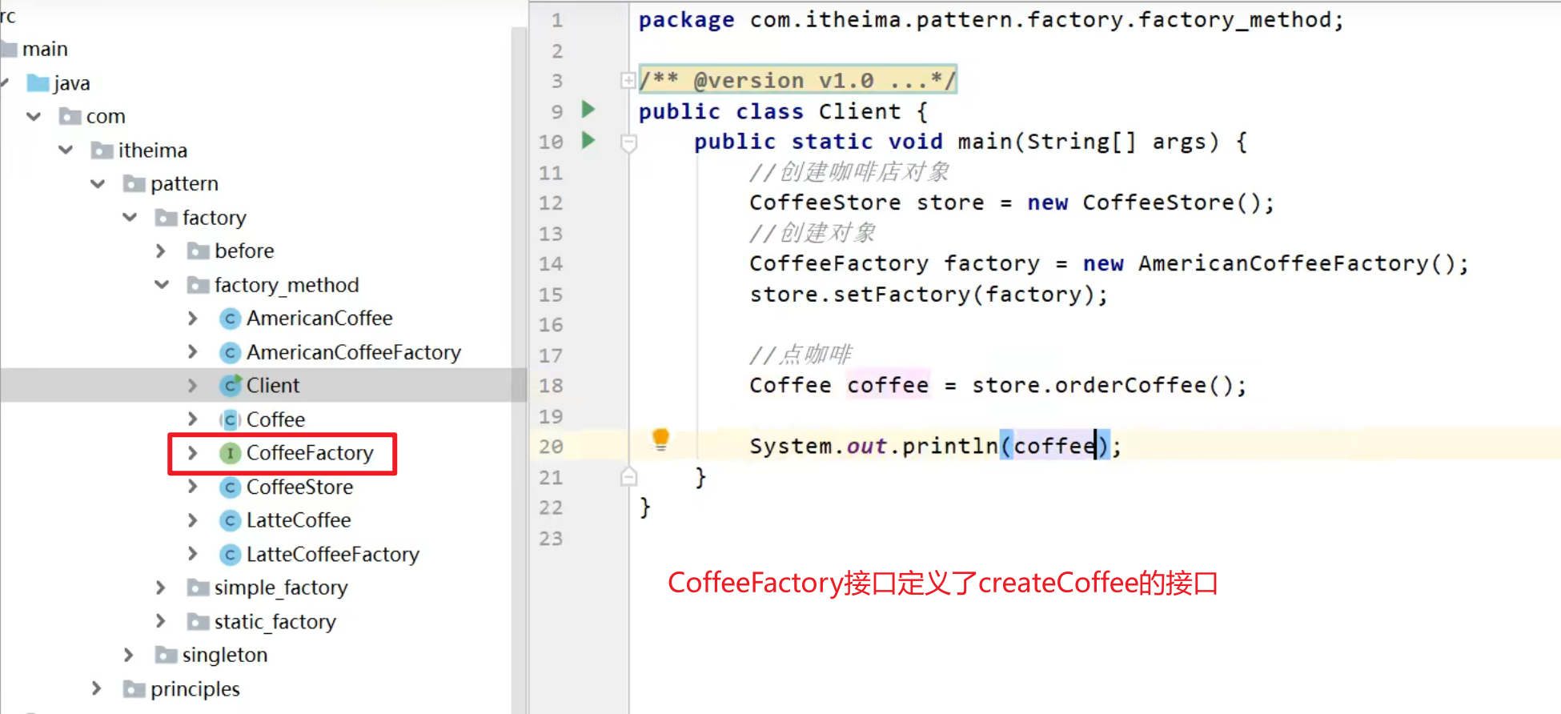Click 'new CoffeeStore()' in line 12
Screen dimensions: 1561x714
pyautogui.click(x=1143, y=203)
